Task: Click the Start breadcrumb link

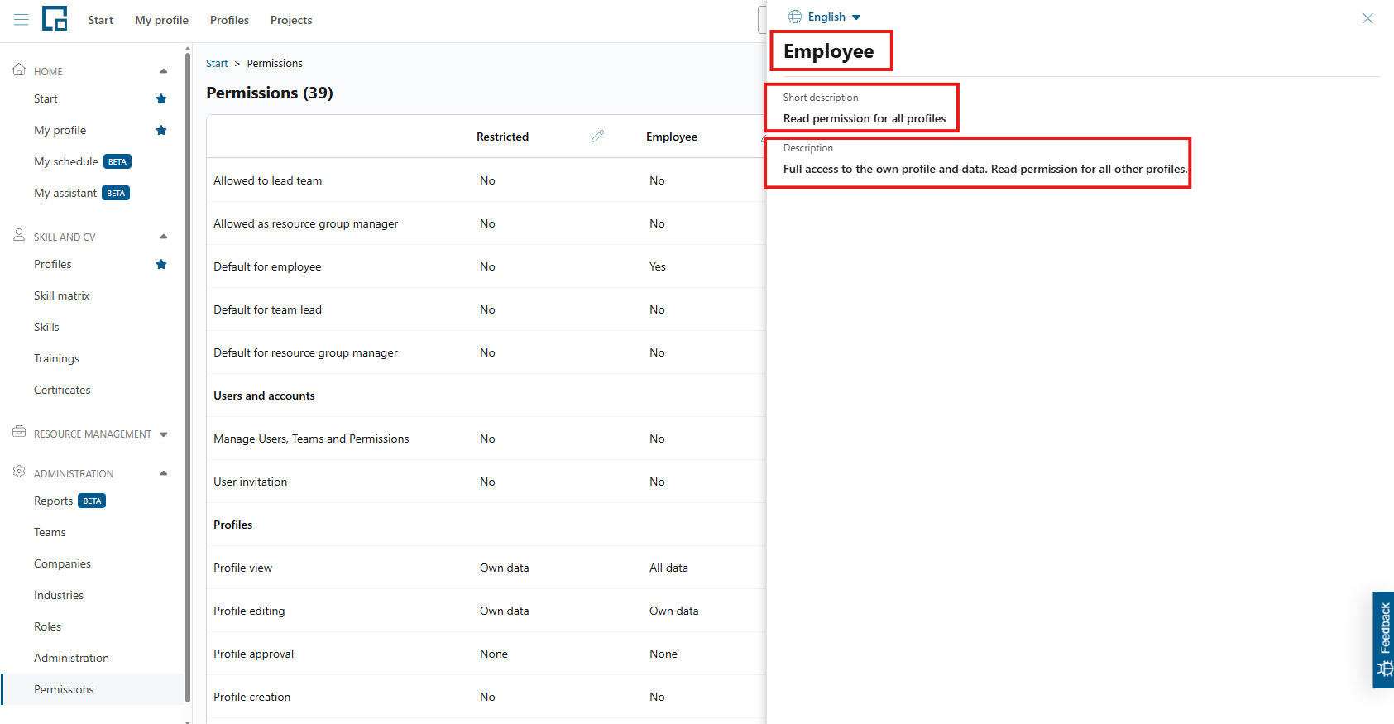Action: tap(217, 64)
